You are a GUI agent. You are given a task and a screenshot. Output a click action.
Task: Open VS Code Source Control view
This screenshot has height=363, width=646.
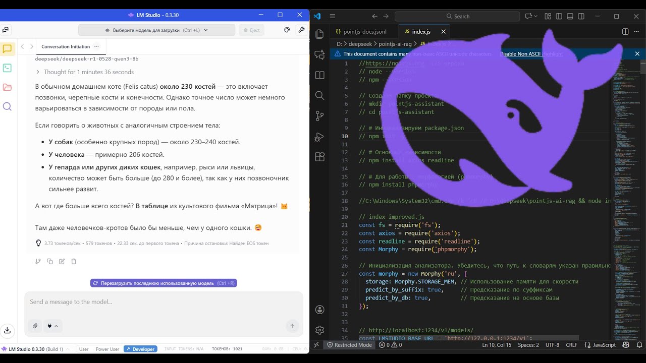pos(319,116)
